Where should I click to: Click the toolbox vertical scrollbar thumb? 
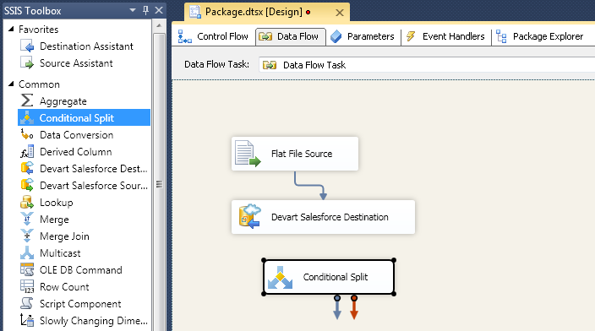point(159,185)
